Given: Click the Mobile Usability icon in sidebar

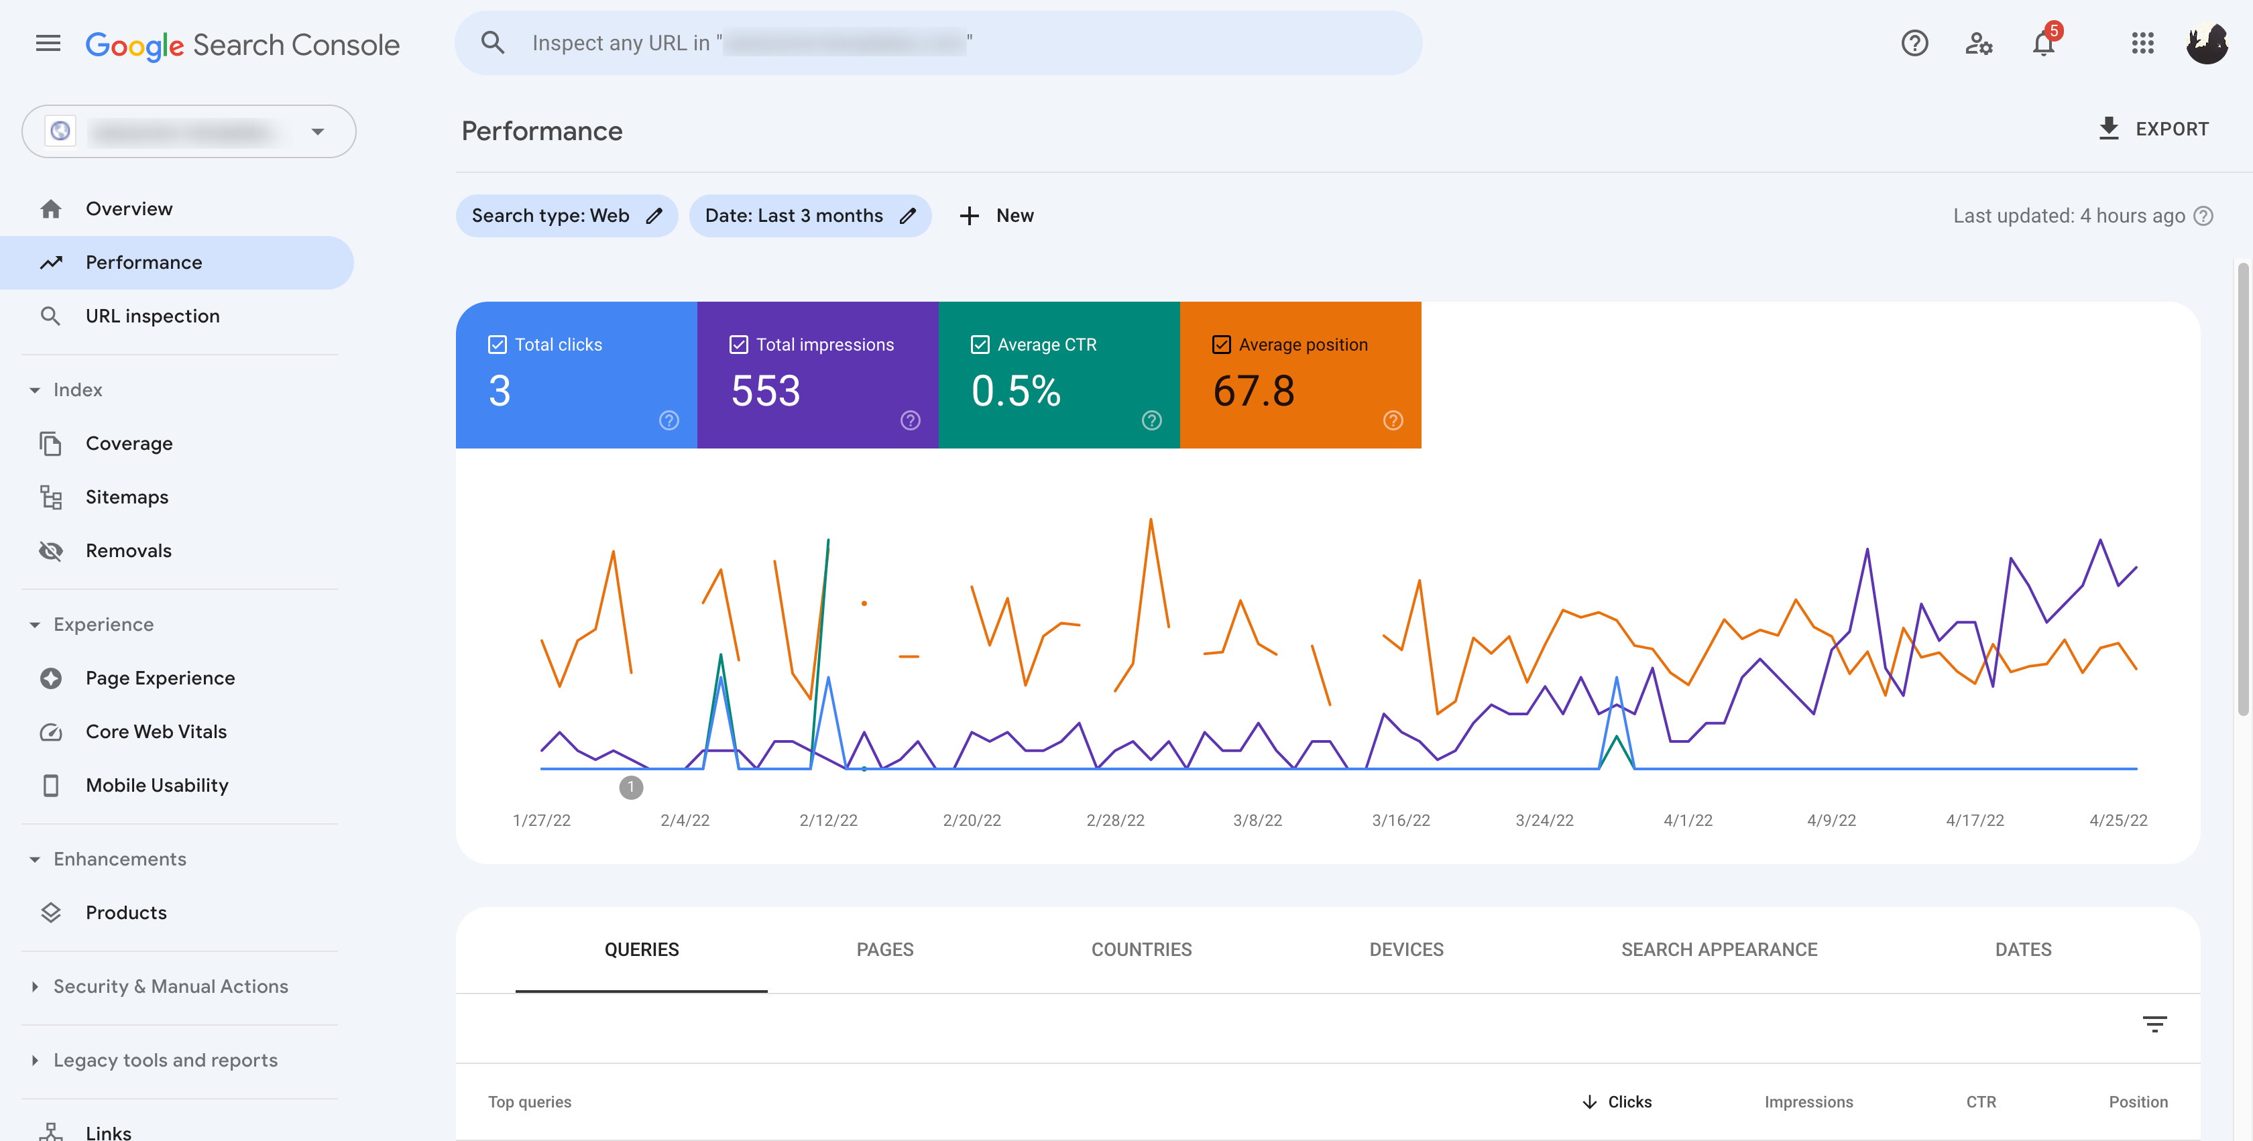Looking at the screenshot, I should point(50,786).
